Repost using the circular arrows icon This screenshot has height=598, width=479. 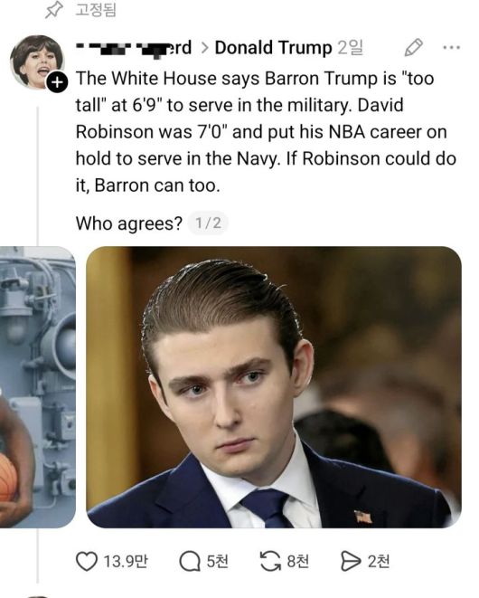(x=270, y=561)
